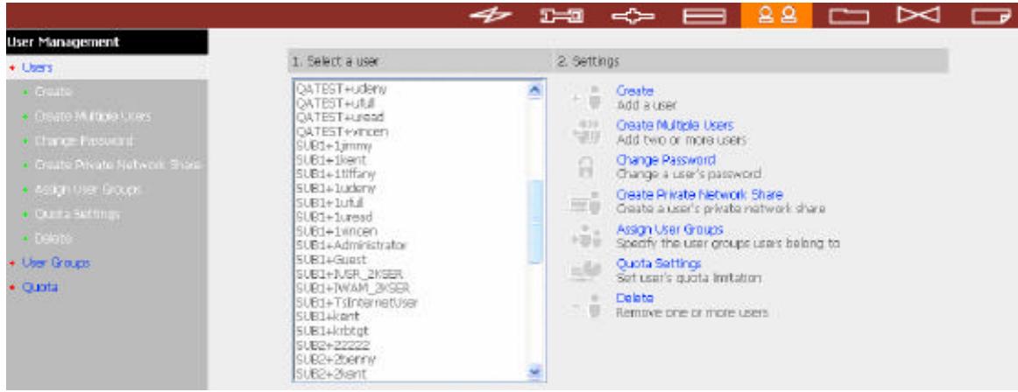Open the quick configuration lightning icon in top bar
This screenshot has height=392, width=1018.
point(491,15)
